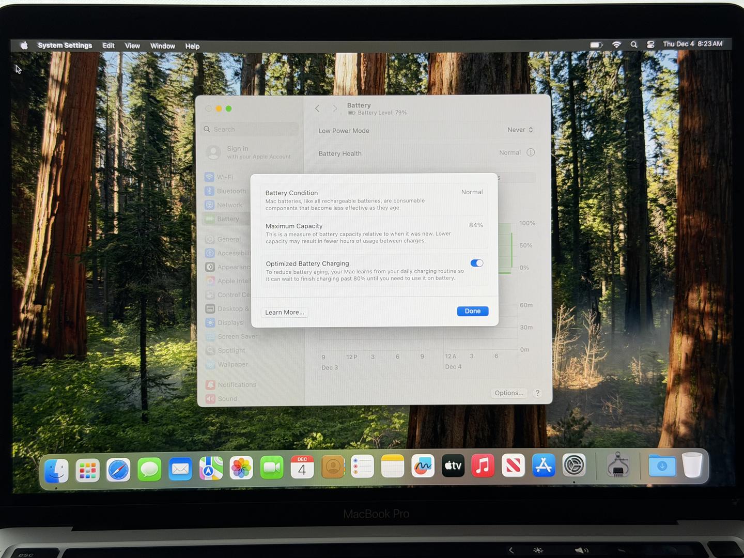
Task: Open Messages from the Dock
Action: (149, 469)
